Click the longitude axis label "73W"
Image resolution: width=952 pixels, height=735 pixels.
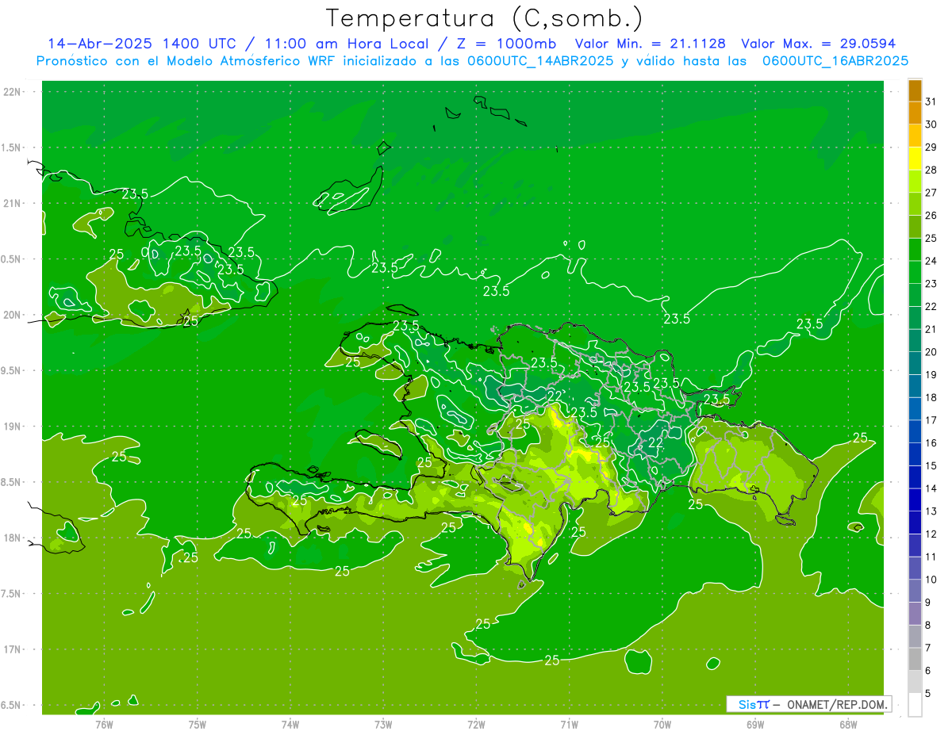[383, 724]
